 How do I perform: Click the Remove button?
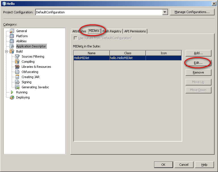pyautogui.click(x=198, y=72)
